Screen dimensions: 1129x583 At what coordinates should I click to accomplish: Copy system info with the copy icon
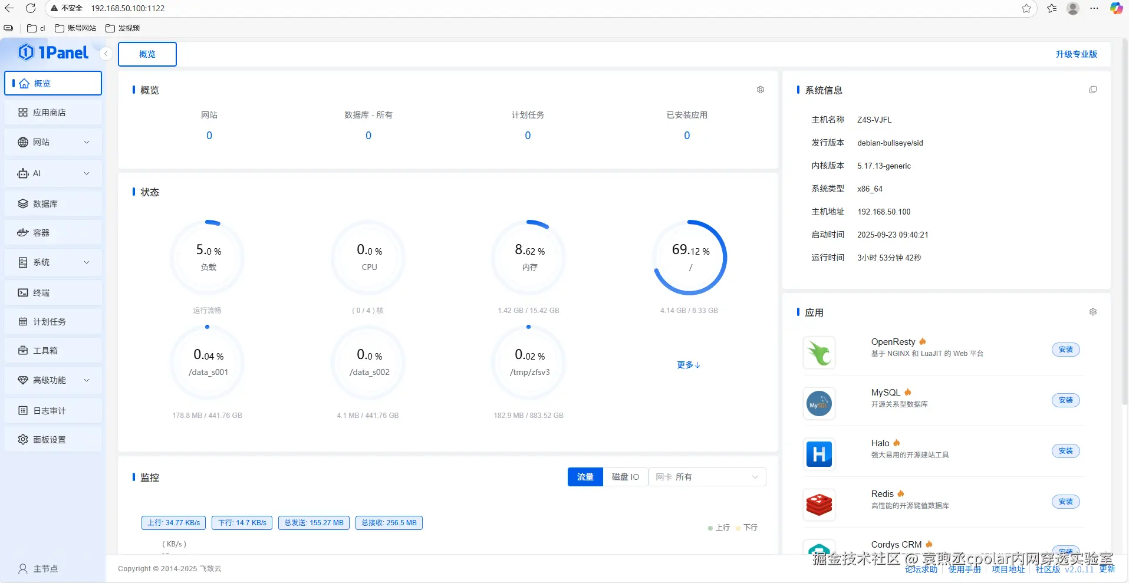(x=1093, y=90)
